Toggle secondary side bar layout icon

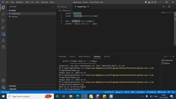tap(152, 2)
